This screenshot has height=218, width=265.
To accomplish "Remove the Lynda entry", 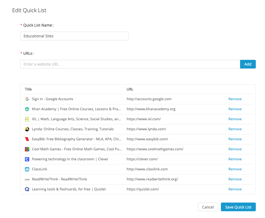I will [x=235, y=129].
